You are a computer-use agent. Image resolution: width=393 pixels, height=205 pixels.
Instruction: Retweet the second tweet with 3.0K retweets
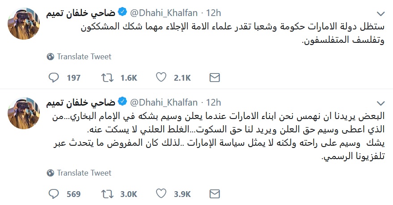coord(107,194)
